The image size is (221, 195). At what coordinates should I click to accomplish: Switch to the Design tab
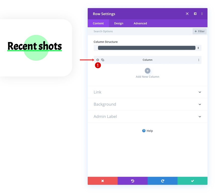click(x=119, y=23)
